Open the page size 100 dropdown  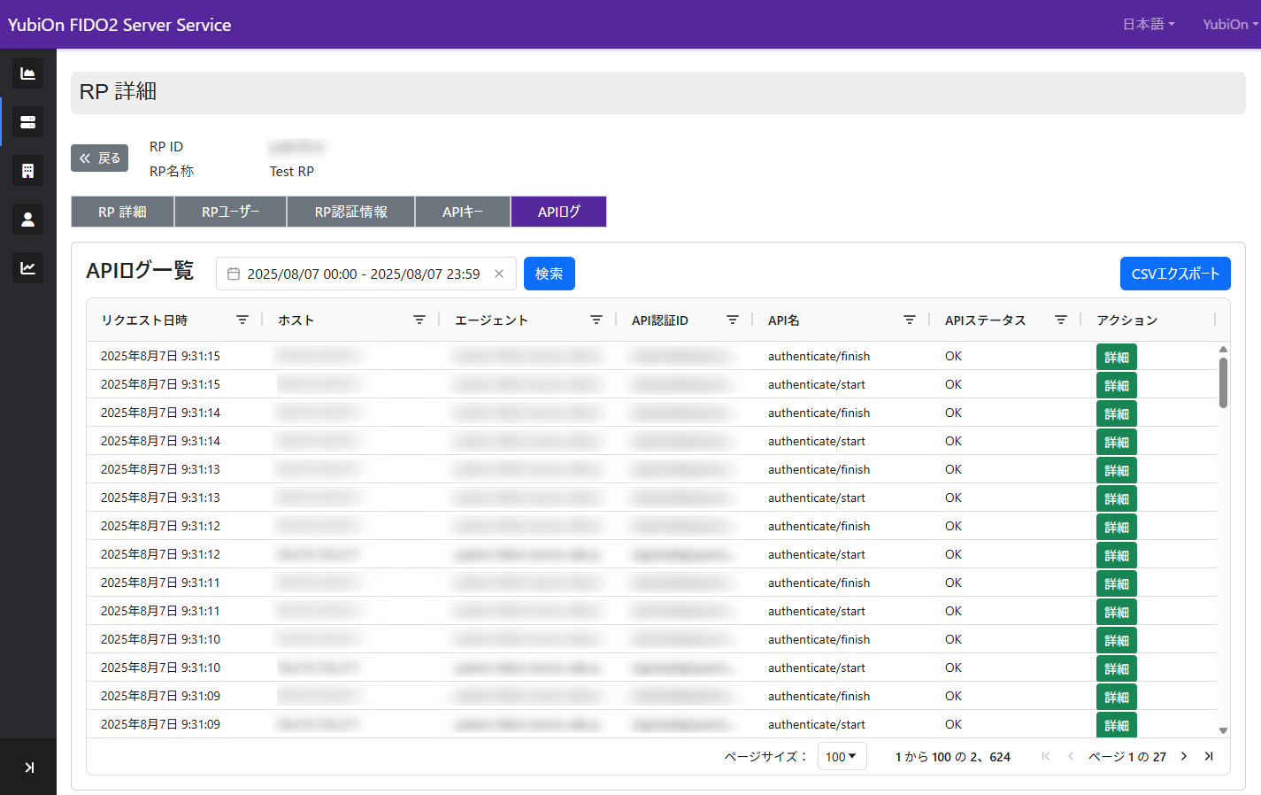pyautogui.click(x=842, y=756)
